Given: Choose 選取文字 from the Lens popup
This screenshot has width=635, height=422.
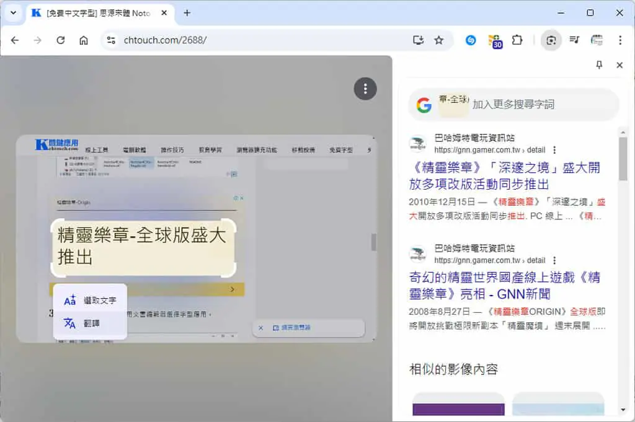Looking at the screenshot, I should [x=90, y=300].
